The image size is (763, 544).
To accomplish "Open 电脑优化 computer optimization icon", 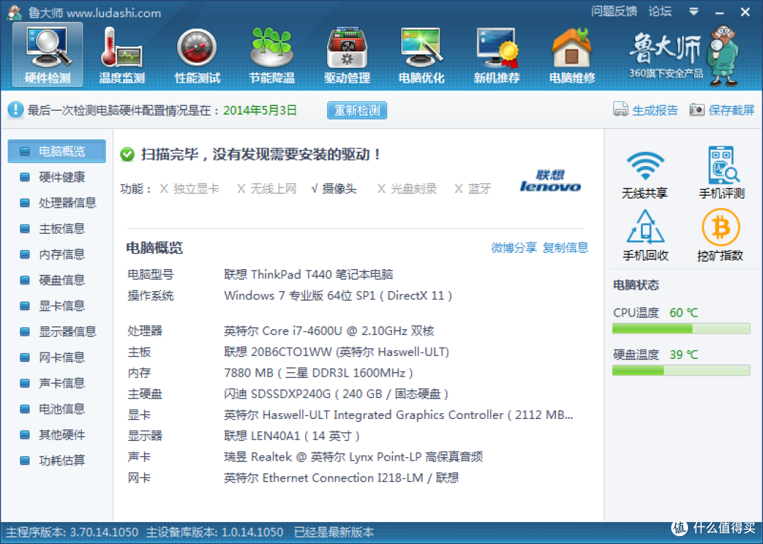I will pos(421,55).
